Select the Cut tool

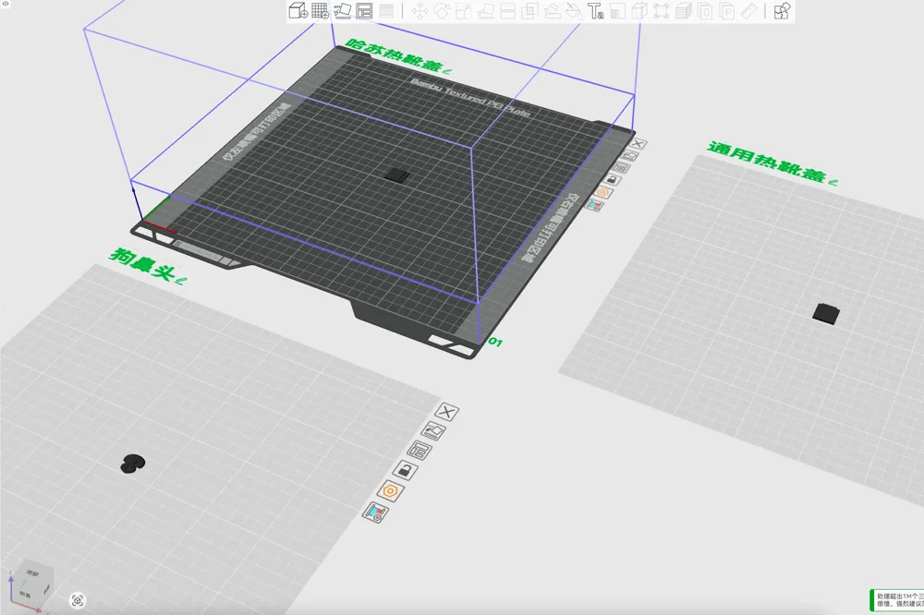(x=508, y=10)
